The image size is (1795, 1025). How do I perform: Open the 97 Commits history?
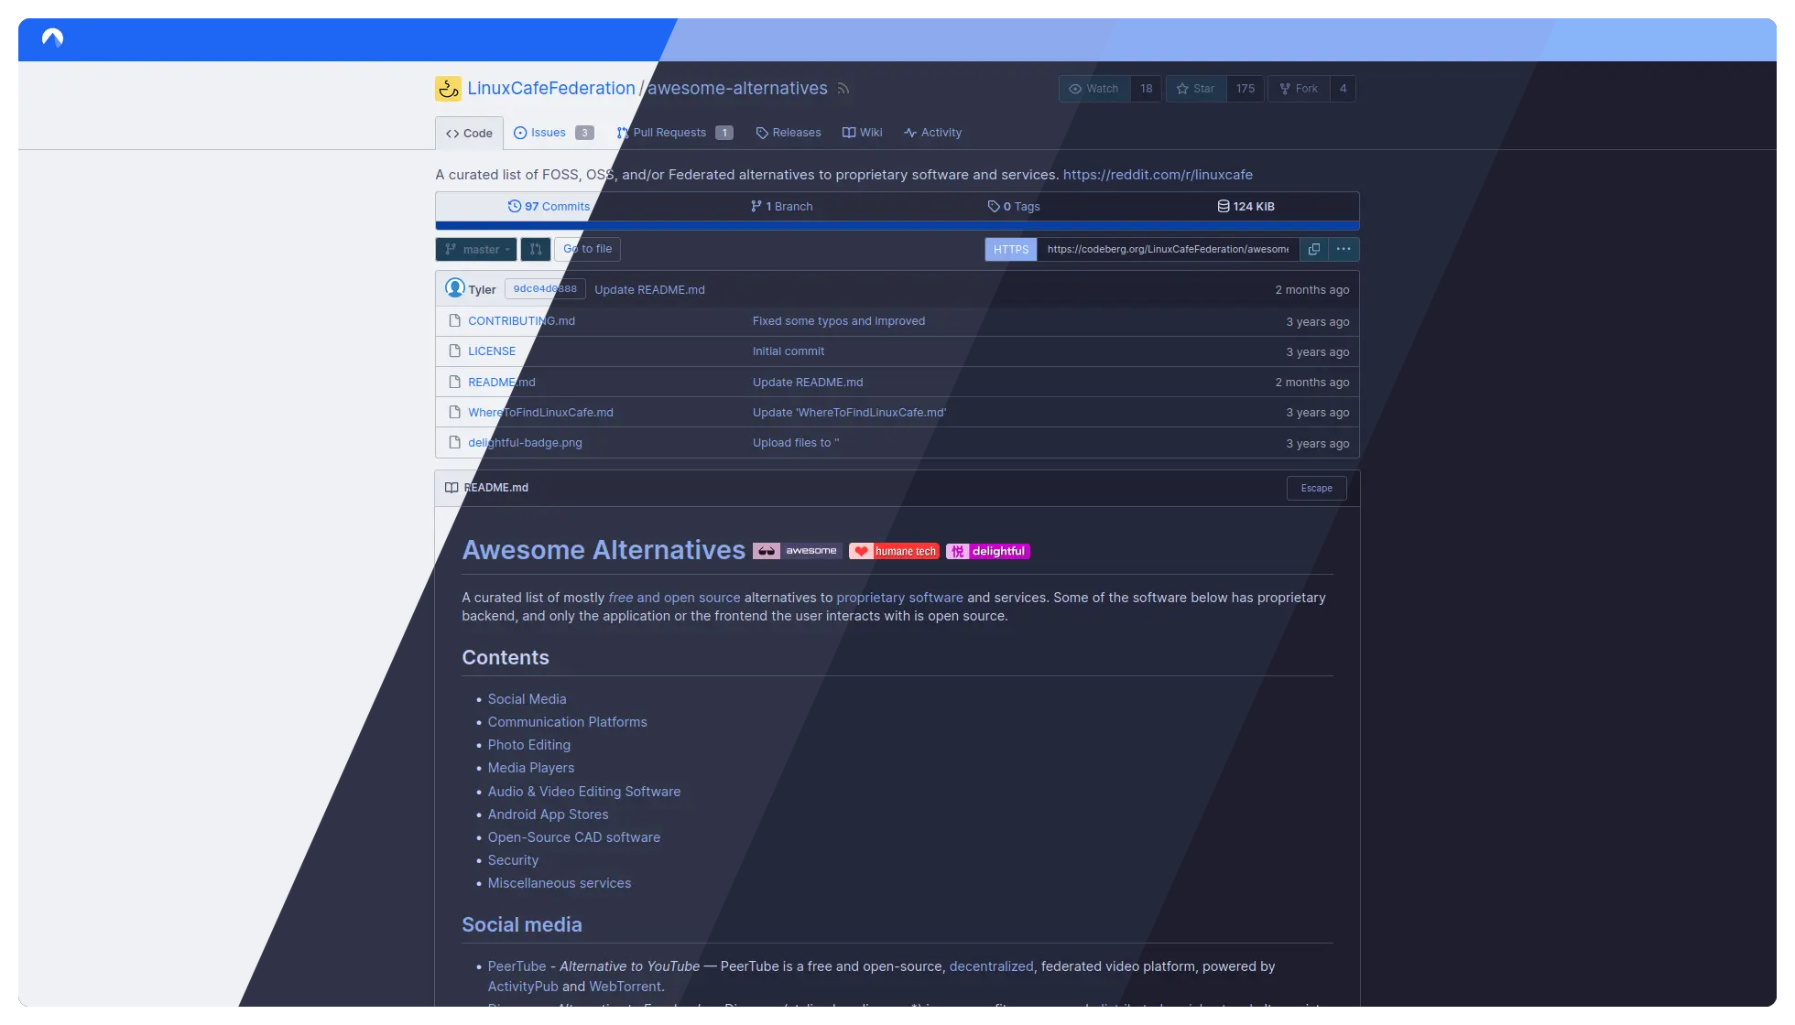click(549, 207)
